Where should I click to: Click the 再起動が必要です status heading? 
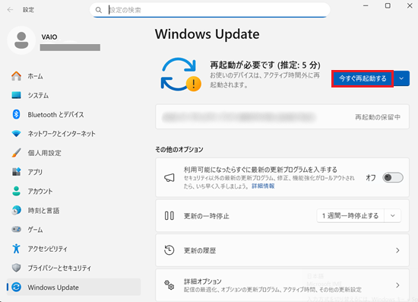pos(265,65)
